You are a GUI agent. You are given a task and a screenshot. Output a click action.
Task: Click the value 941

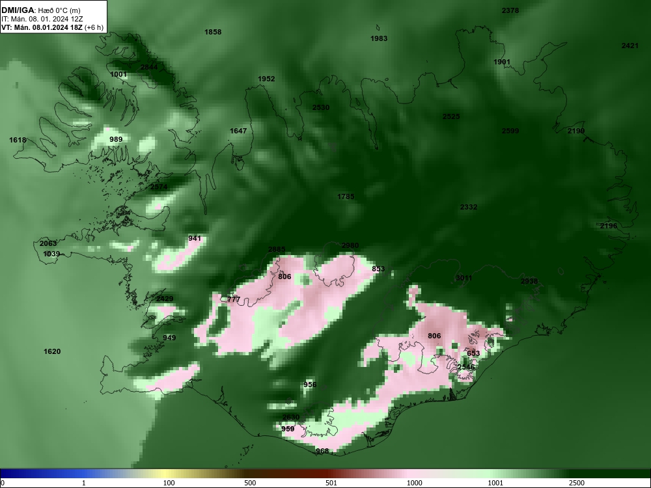click(x=195, y=239)
